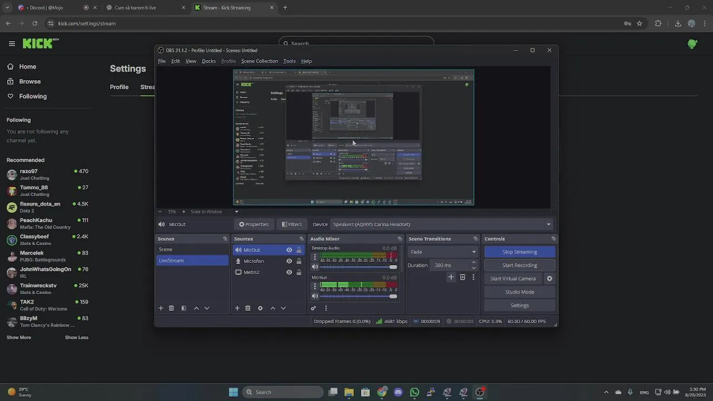The height and width of the screenshot is (401, 713).
Task: Toggle lock on Microfon source
Action: [299, 261]
